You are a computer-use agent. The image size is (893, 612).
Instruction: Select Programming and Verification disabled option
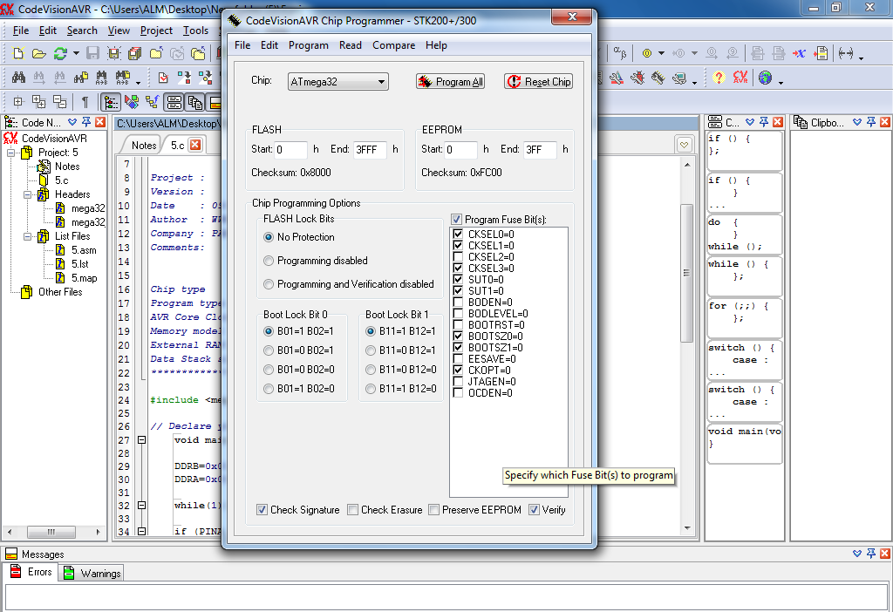tap(269, 284)
